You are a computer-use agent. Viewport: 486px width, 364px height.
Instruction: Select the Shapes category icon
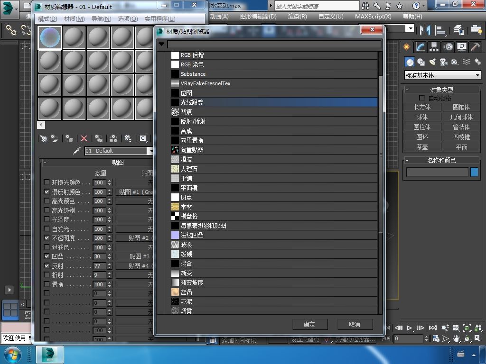421,62
